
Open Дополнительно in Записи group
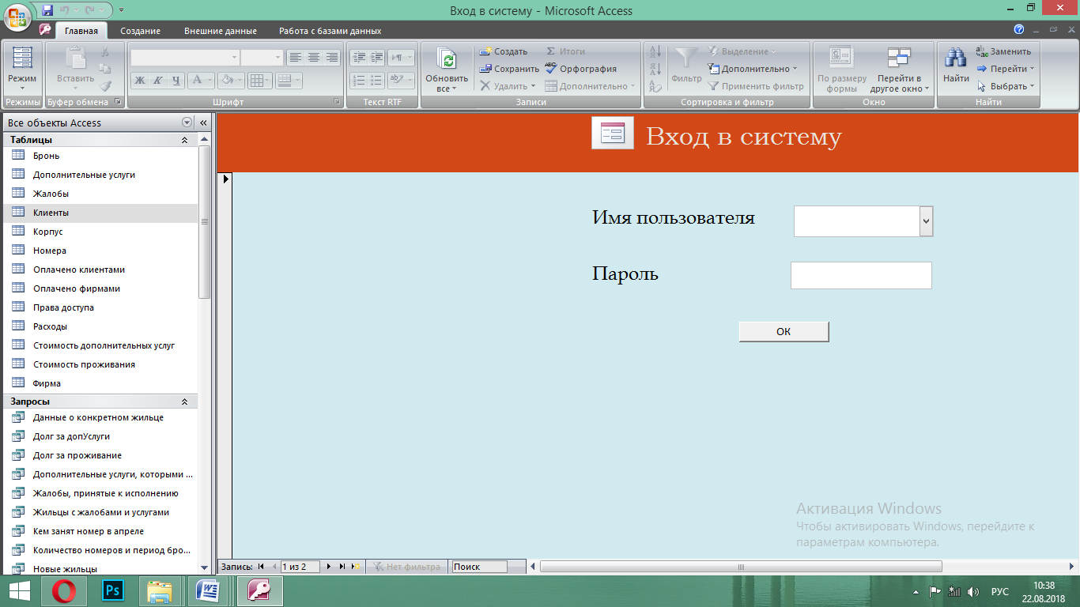coord(591,86)
